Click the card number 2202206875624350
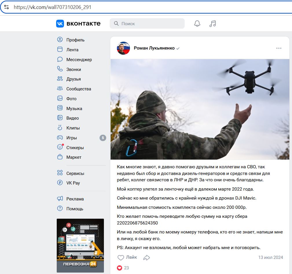The height and width of the screenshot is (274, 292). (137, 223)
